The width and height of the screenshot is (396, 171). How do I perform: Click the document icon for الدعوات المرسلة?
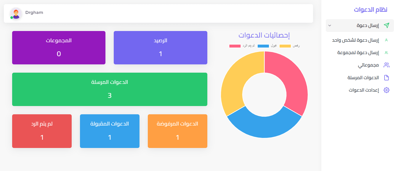pos(387,77)
